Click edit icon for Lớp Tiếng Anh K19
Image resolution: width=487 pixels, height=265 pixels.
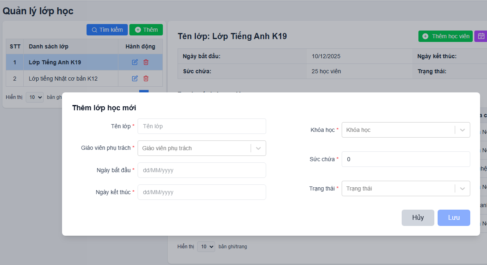[x=135, y=62]
